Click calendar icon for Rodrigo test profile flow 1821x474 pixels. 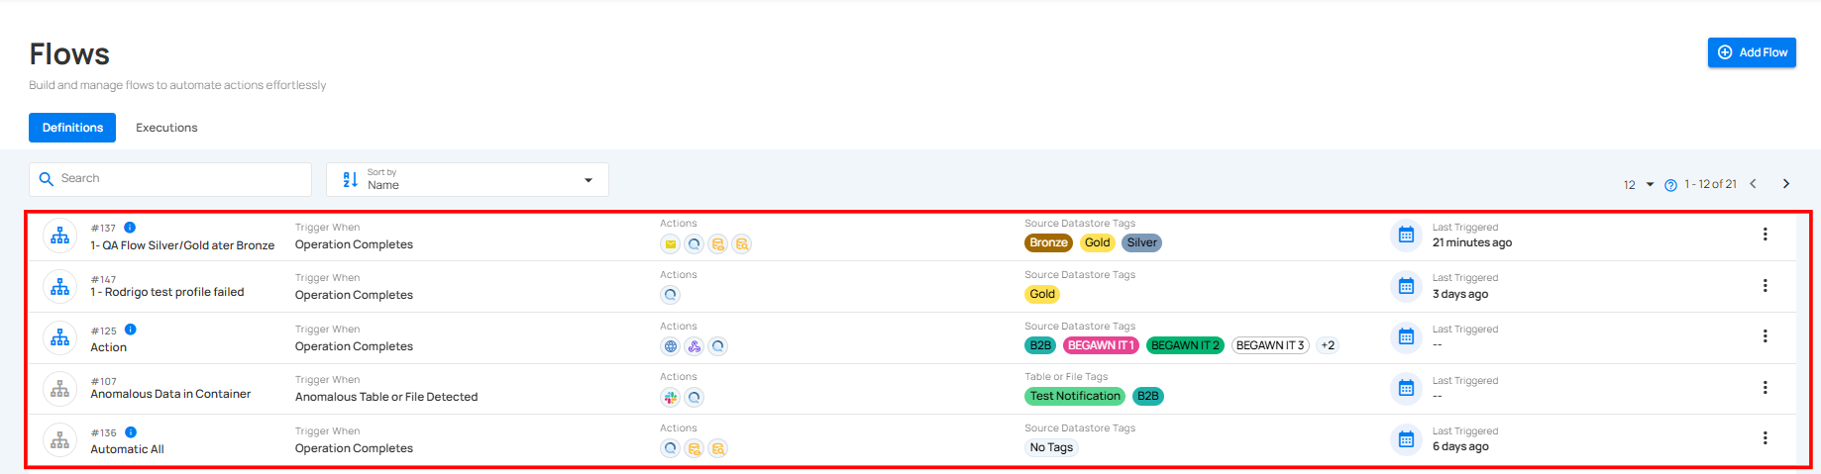pos(1405,286)
